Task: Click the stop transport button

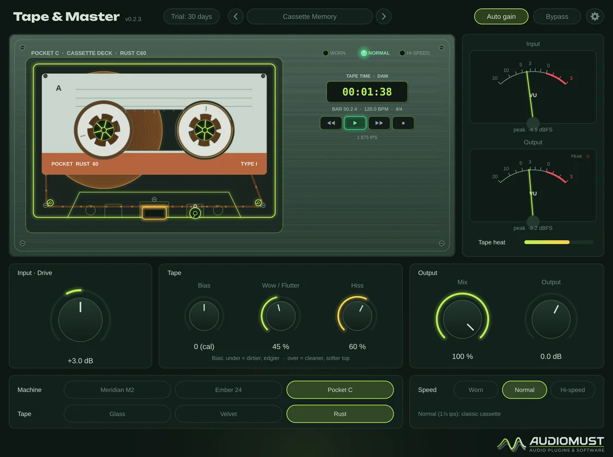Action: 403,123
